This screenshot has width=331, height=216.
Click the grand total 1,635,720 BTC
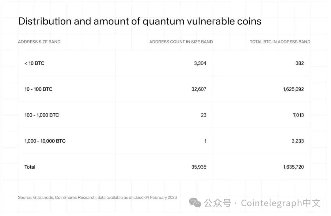(293, 167)
